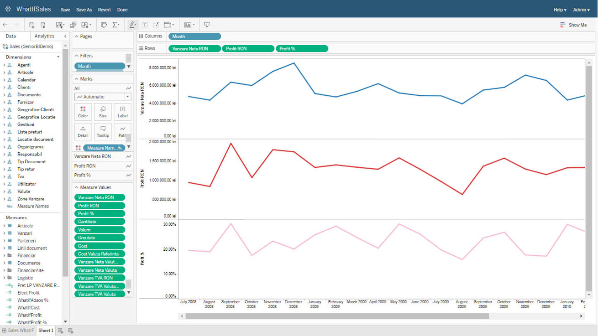Click Done in the header

(122, 10)
